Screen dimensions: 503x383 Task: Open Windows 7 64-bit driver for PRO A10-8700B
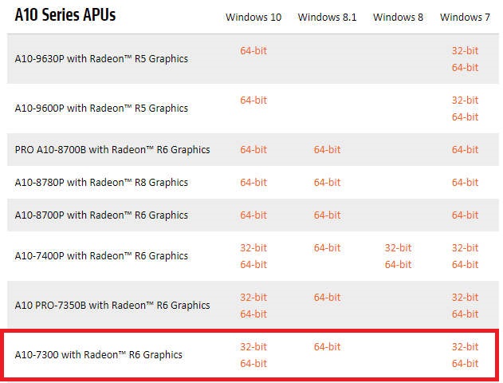(x=465, y=149)
